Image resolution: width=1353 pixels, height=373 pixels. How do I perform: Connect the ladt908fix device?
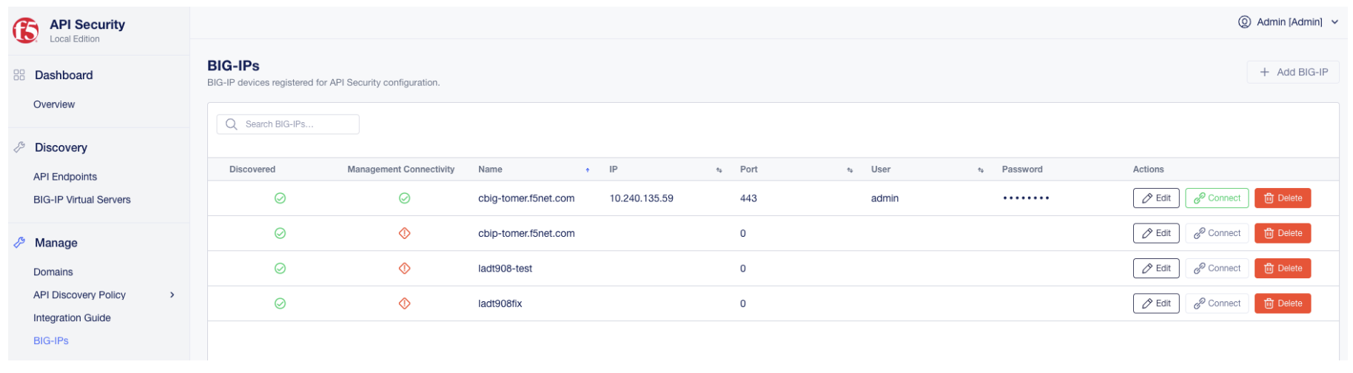click(1217, 303)
